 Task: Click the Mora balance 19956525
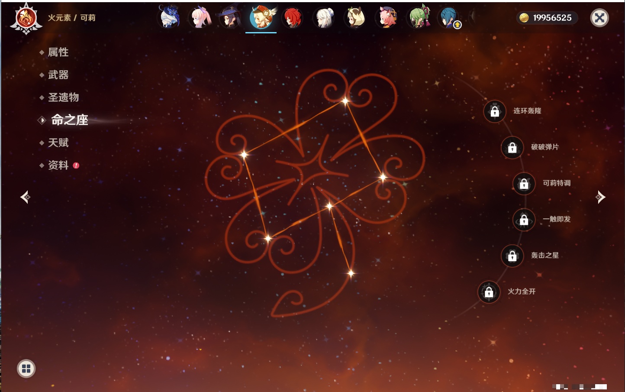pyautogui.click(x=552, y=18)
